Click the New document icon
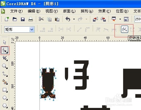The height and width of the screenshot is (110, 141). [7, 19]
